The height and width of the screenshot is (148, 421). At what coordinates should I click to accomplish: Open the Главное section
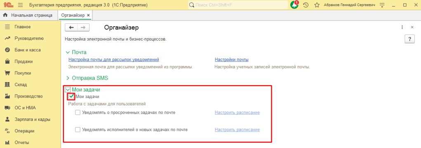[23, 27]
